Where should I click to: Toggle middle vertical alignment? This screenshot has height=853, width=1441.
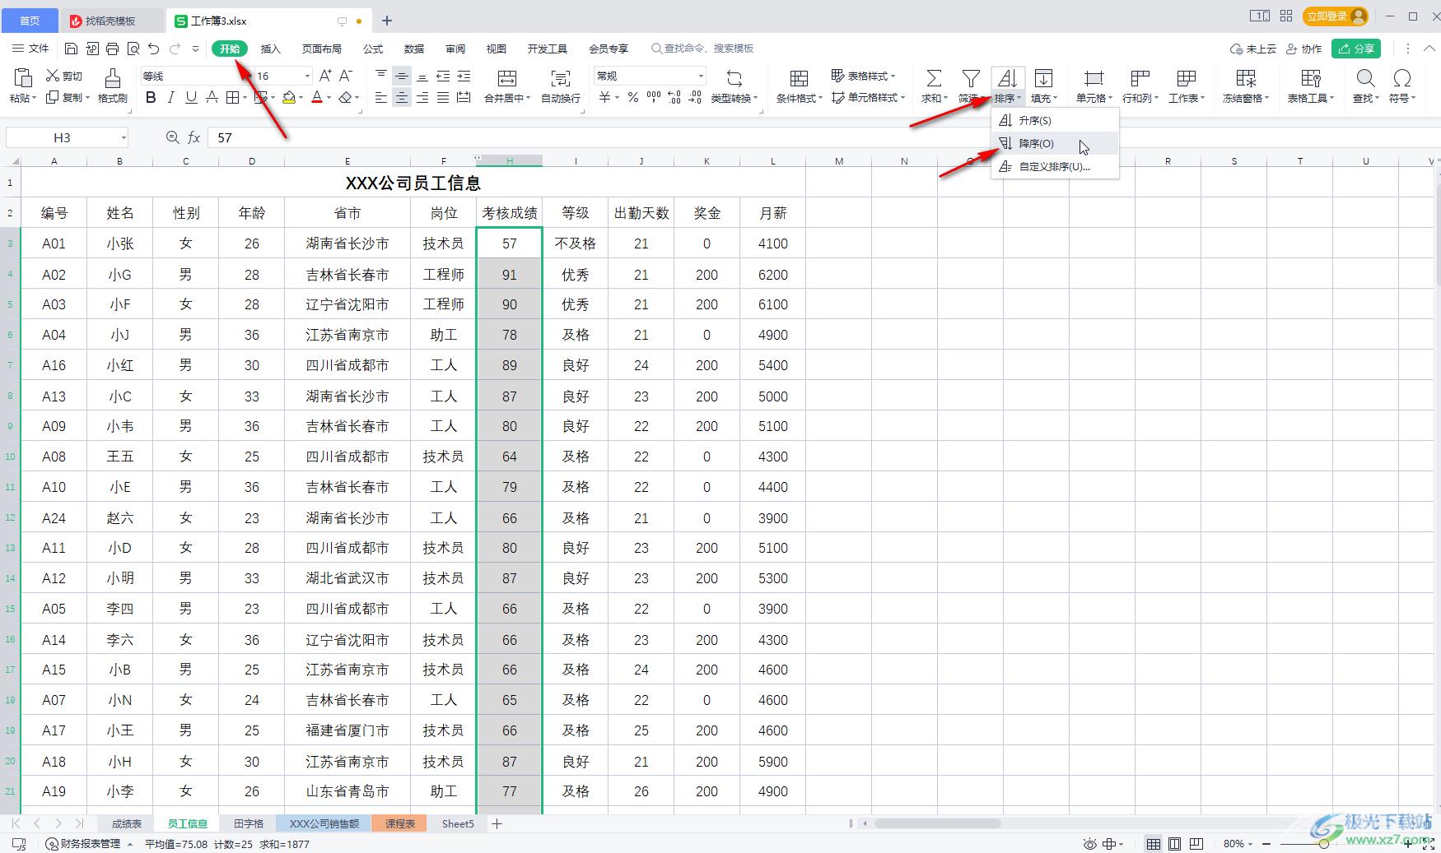(402, 76)
